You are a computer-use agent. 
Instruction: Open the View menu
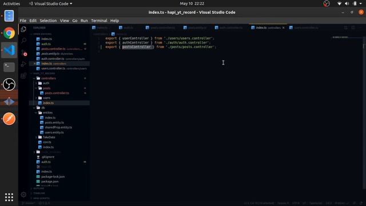(x=65, y=21)
